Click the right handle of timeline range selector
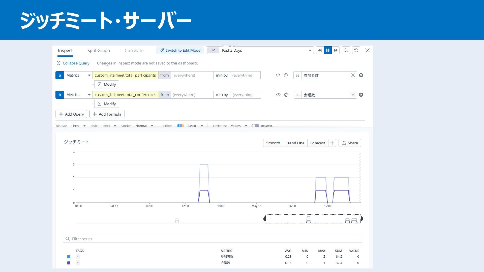 (361, 219)
